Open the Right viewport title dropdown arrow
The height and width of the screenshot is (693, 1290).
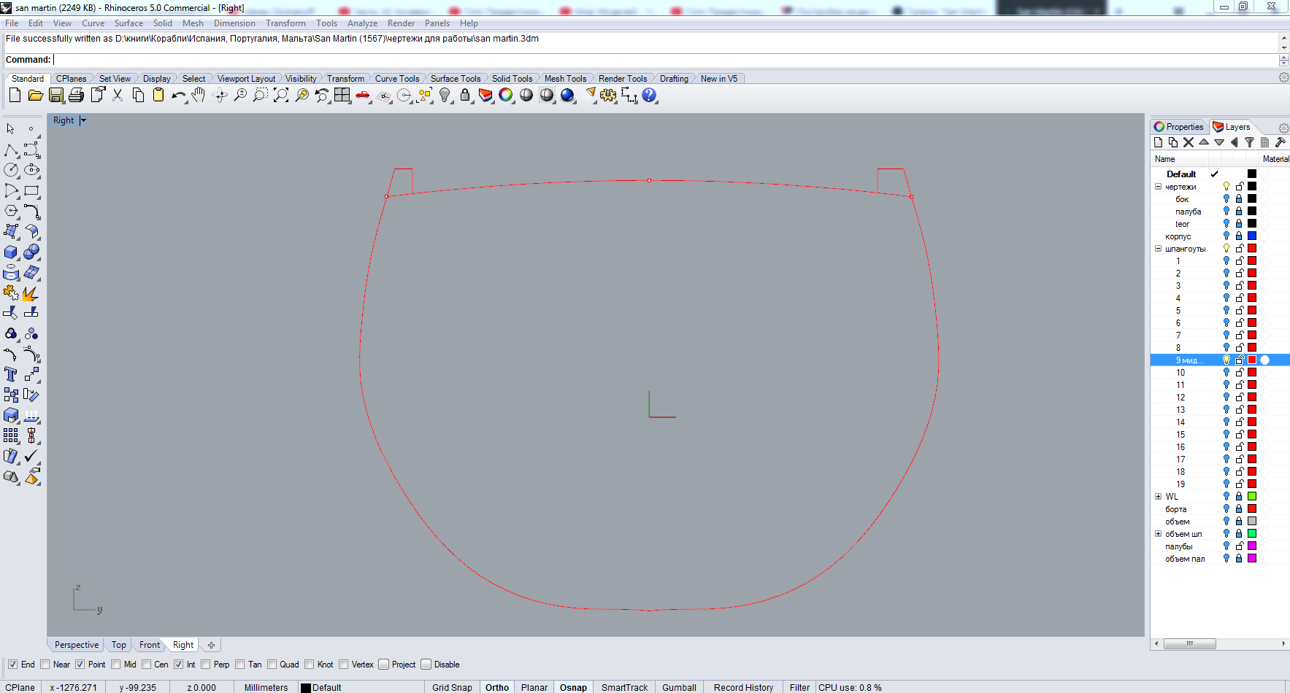(83, 120)
